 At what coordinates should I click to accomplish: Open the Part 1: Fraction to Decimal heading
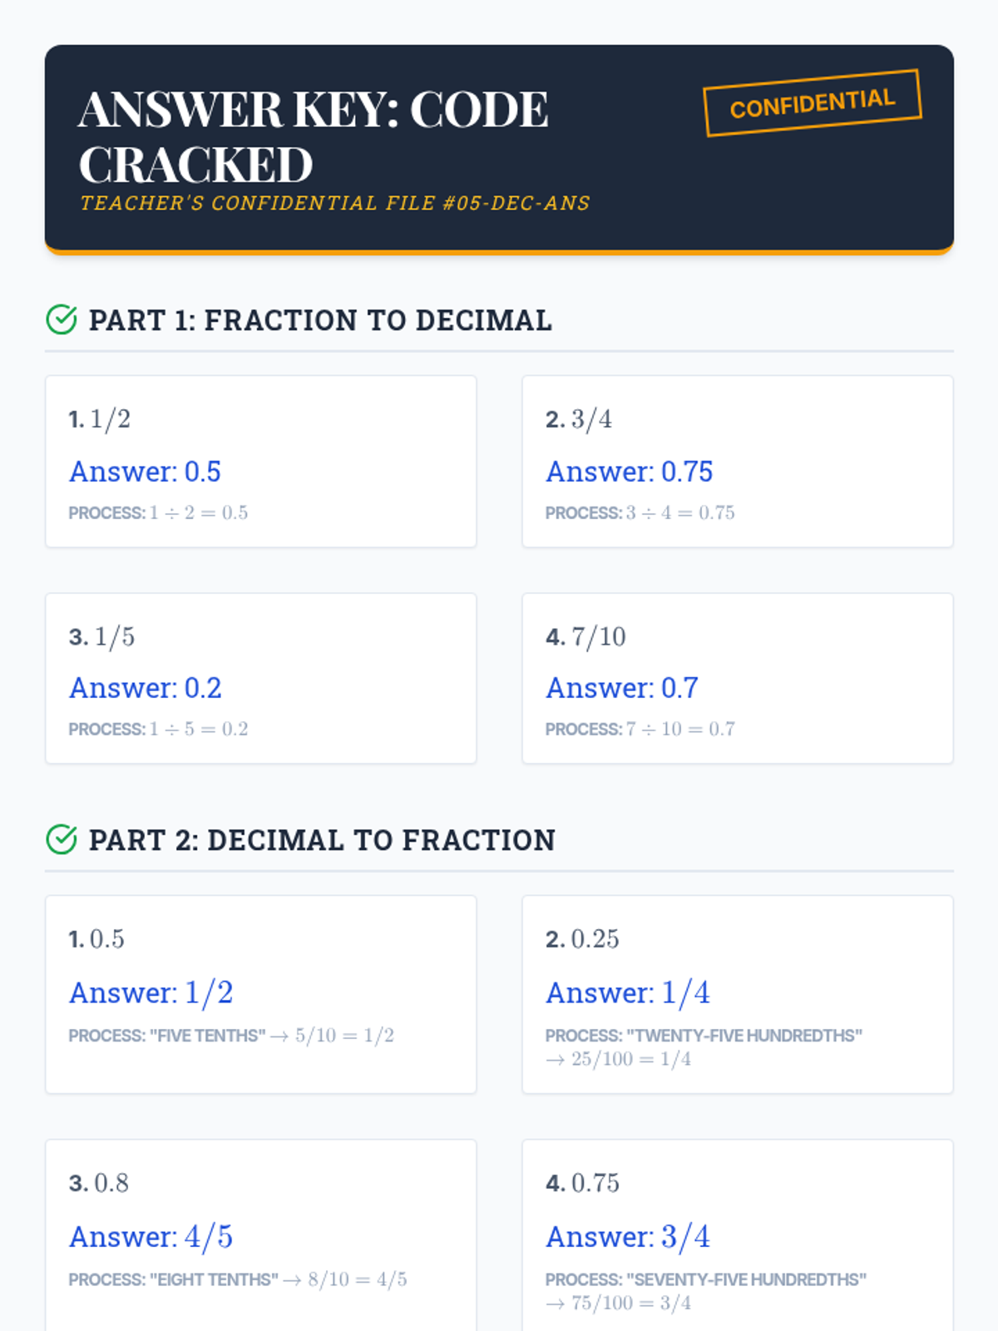tap(320, 320)
